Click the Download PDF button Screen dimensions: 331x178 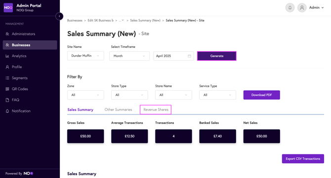pyautogui.click(x=261, y=95)
